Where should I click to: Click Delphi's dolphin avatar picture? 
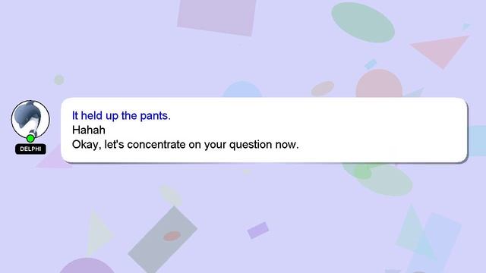click(x=30, y=119)
